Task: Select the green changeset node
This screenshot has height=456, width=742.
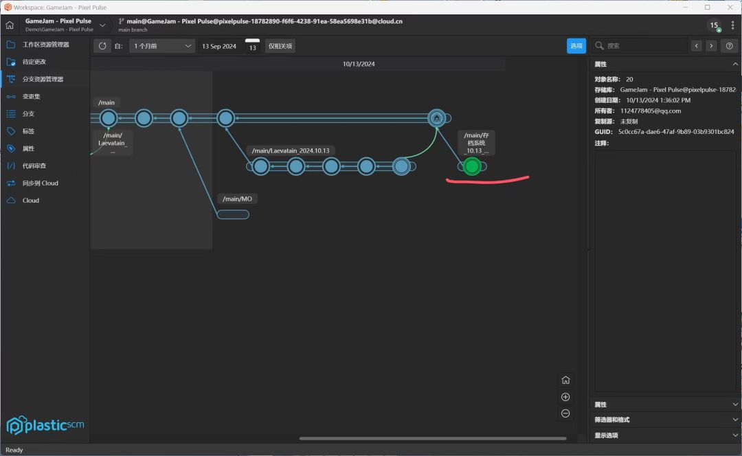Action: coord(472,166)
